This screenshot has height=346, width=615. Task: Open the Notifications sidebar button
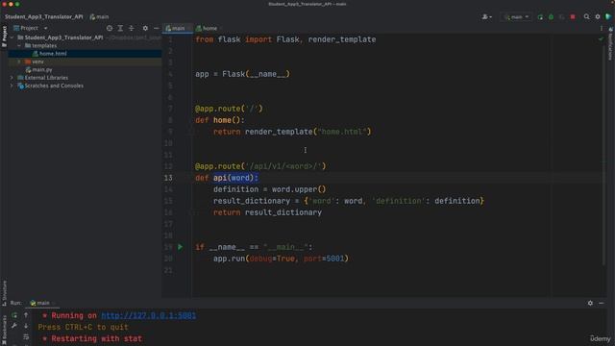(x=611, y=44)
